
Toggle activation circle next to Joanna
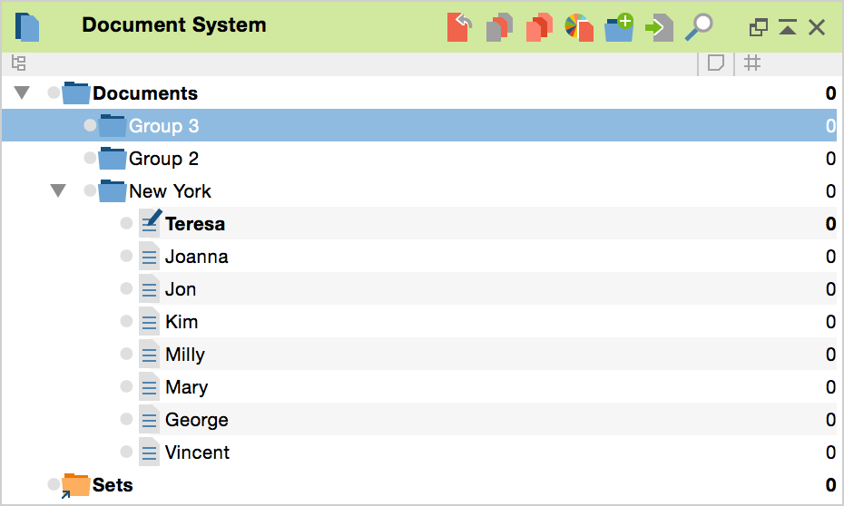click(126, 257)
